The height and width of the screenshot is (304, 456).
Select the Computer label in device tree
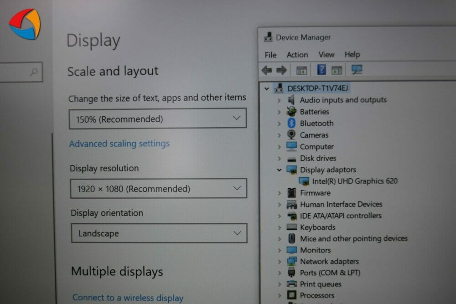click(x=317, y=146)
